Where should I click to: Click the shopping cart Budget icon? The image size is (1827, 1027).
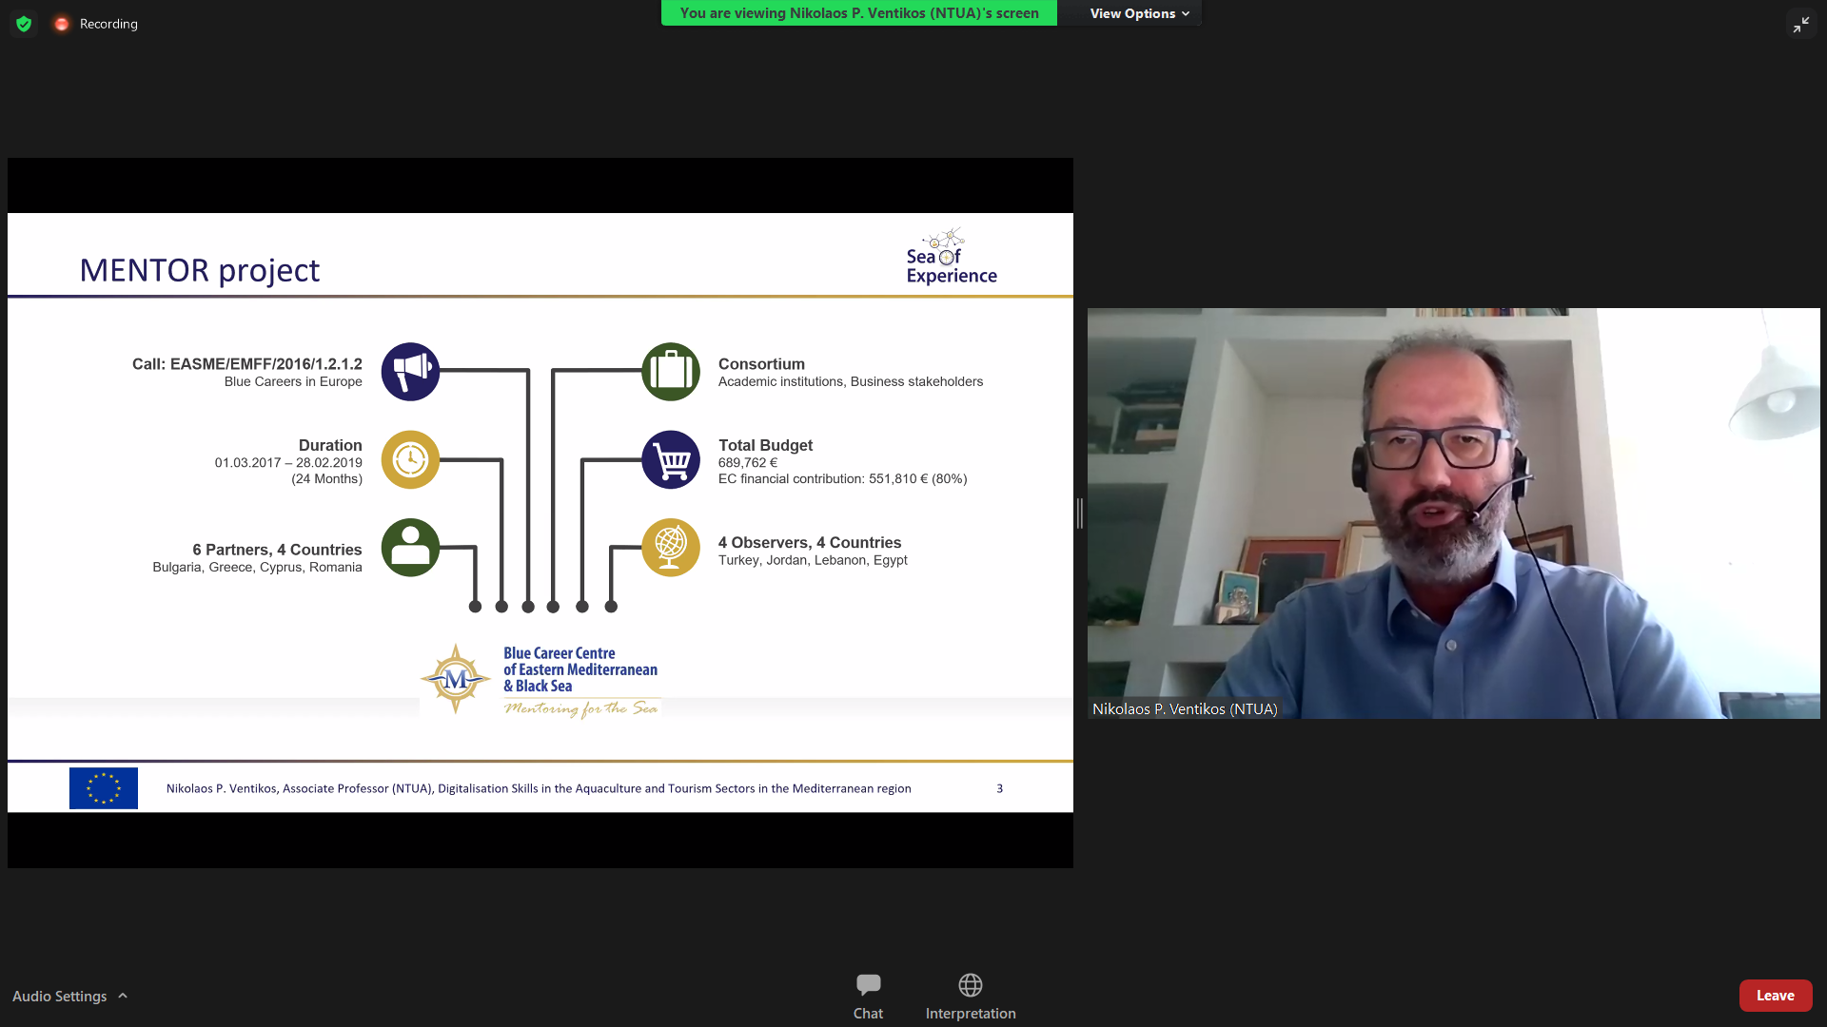671,460
